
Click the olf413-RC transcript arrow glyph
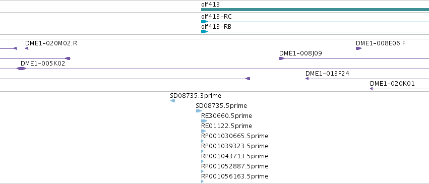204,22
